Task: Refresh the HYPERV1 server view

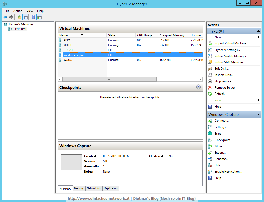Action: (220, 94)
